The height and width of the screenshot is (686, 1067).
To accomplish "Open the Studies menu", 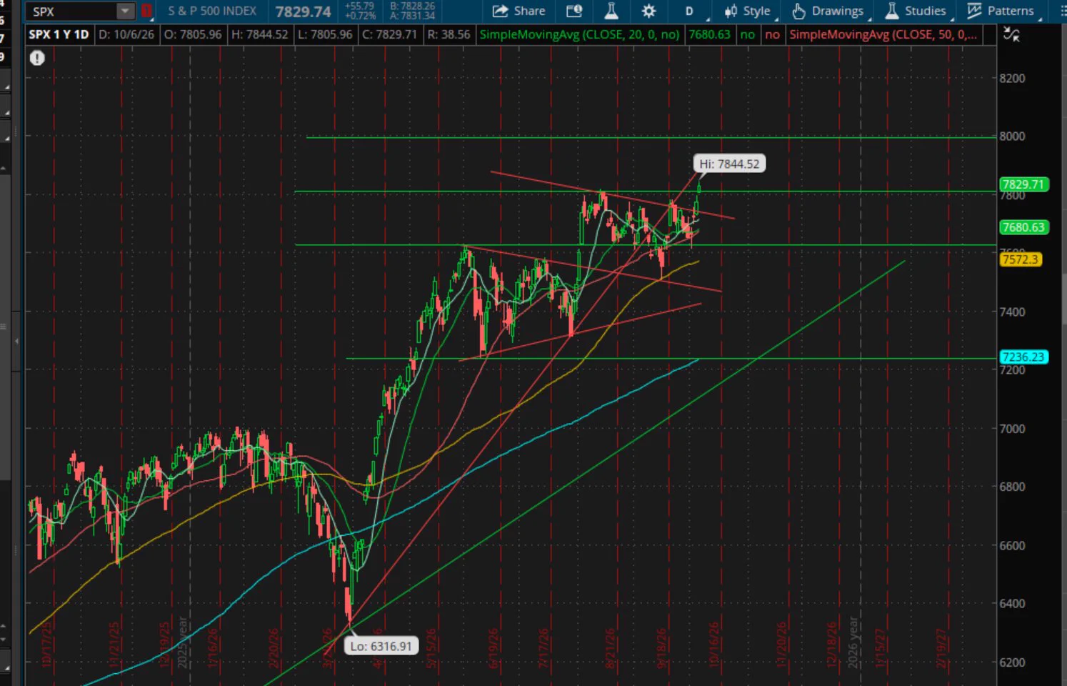I will (x=916, y=11).
